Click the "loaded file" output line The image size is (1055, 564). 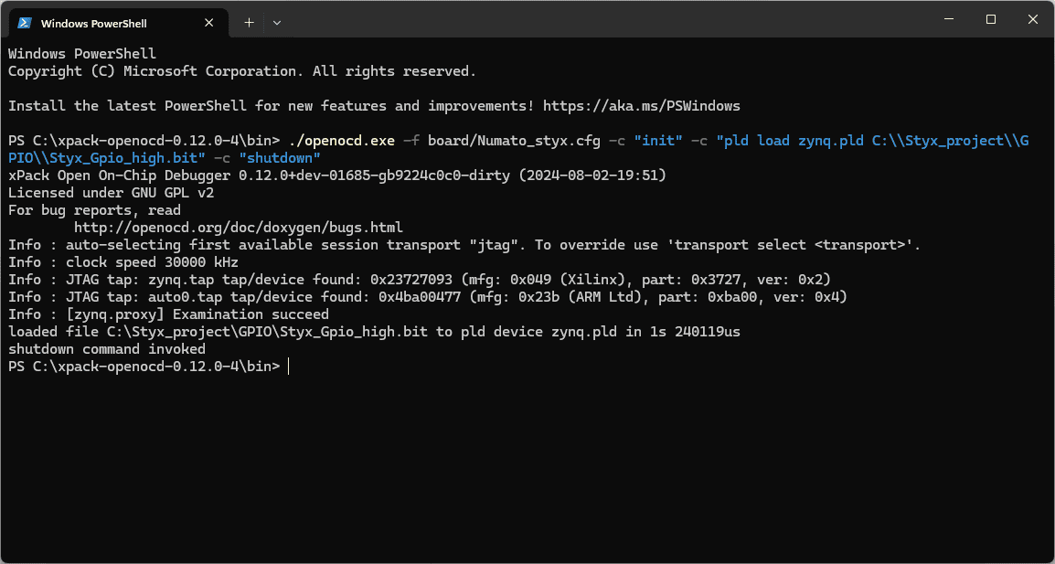[374, 332]
